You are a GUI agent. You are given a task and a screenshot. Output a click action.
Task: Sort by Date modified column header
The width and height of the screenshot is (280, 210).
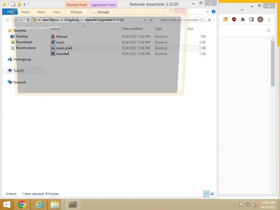coord(132,29)
